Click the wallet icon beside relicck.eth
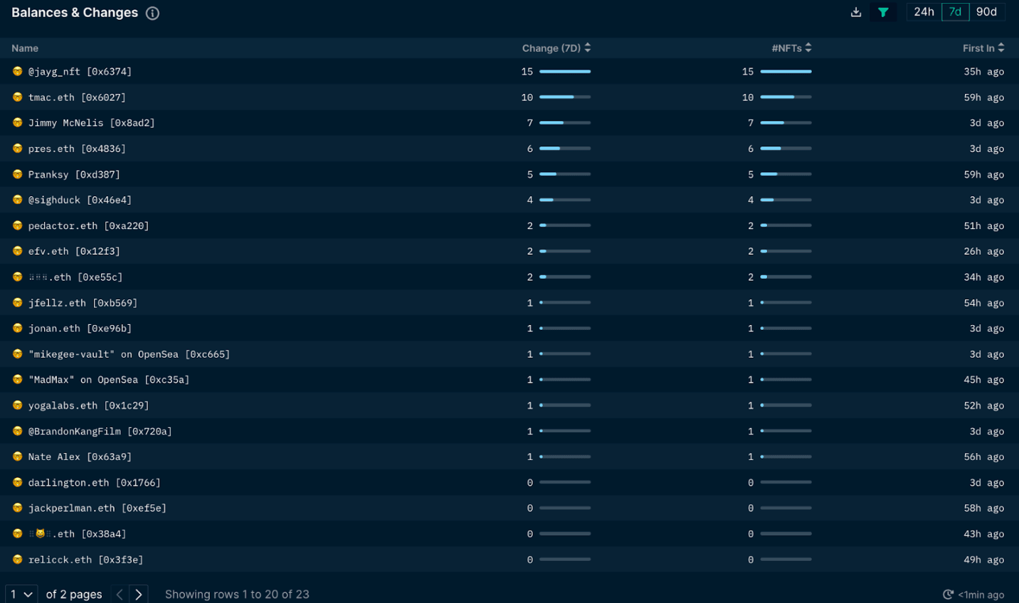This screenshot has height=603, width=1019. (16, 560)
